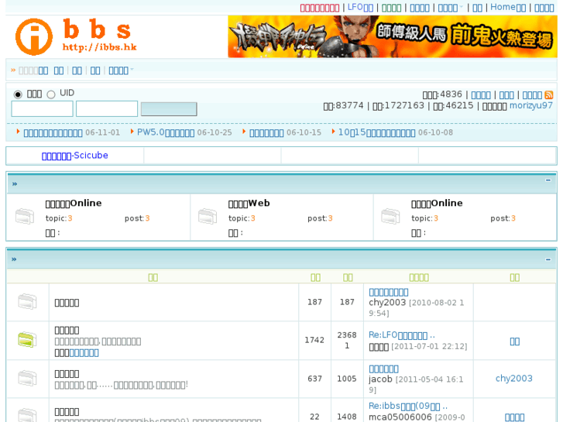This screenshot has height=422, width=563.
Task: Open the PW5.0 announcement link
Action: click(x=166, y=132)
